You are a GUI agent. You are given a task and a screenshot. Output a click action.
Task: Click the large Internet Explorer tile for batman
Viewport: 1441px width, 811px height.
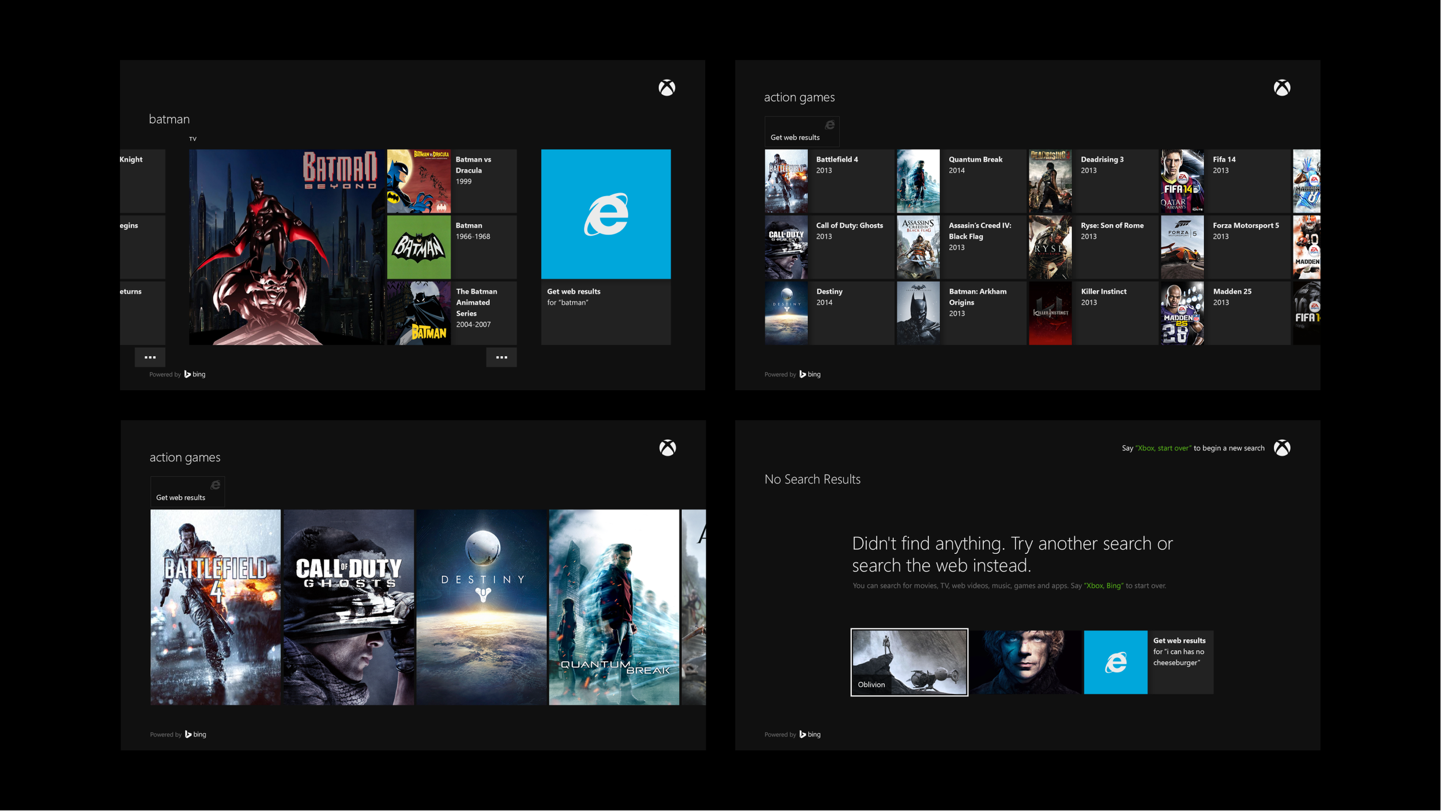coord(606,214)
